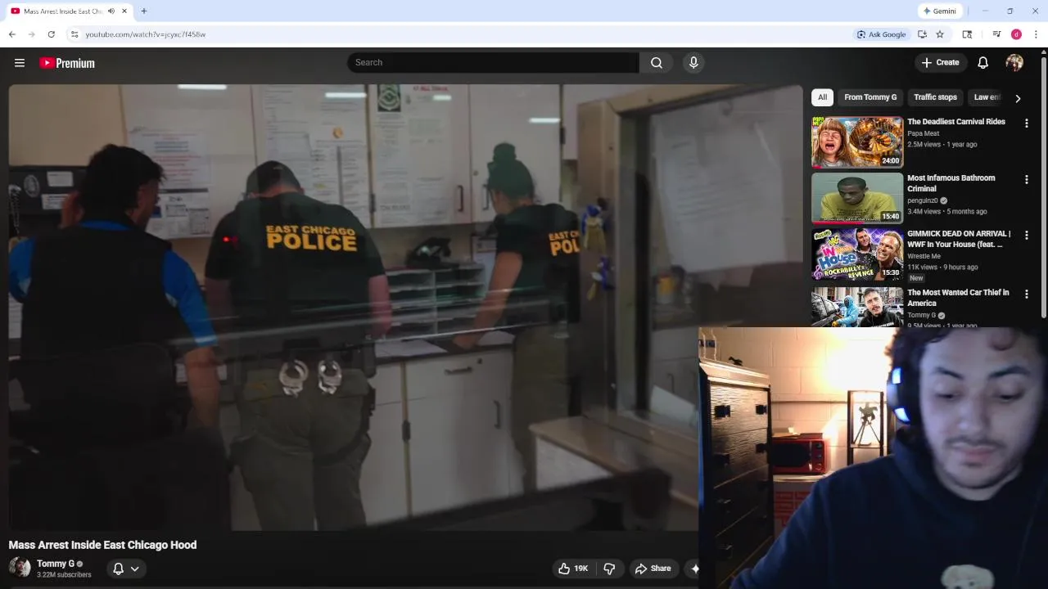Image resolution: width=1048 pixels, height=589 pixels.
Task: Open YouTube notifications bell
Action: [x=983, y=62]
